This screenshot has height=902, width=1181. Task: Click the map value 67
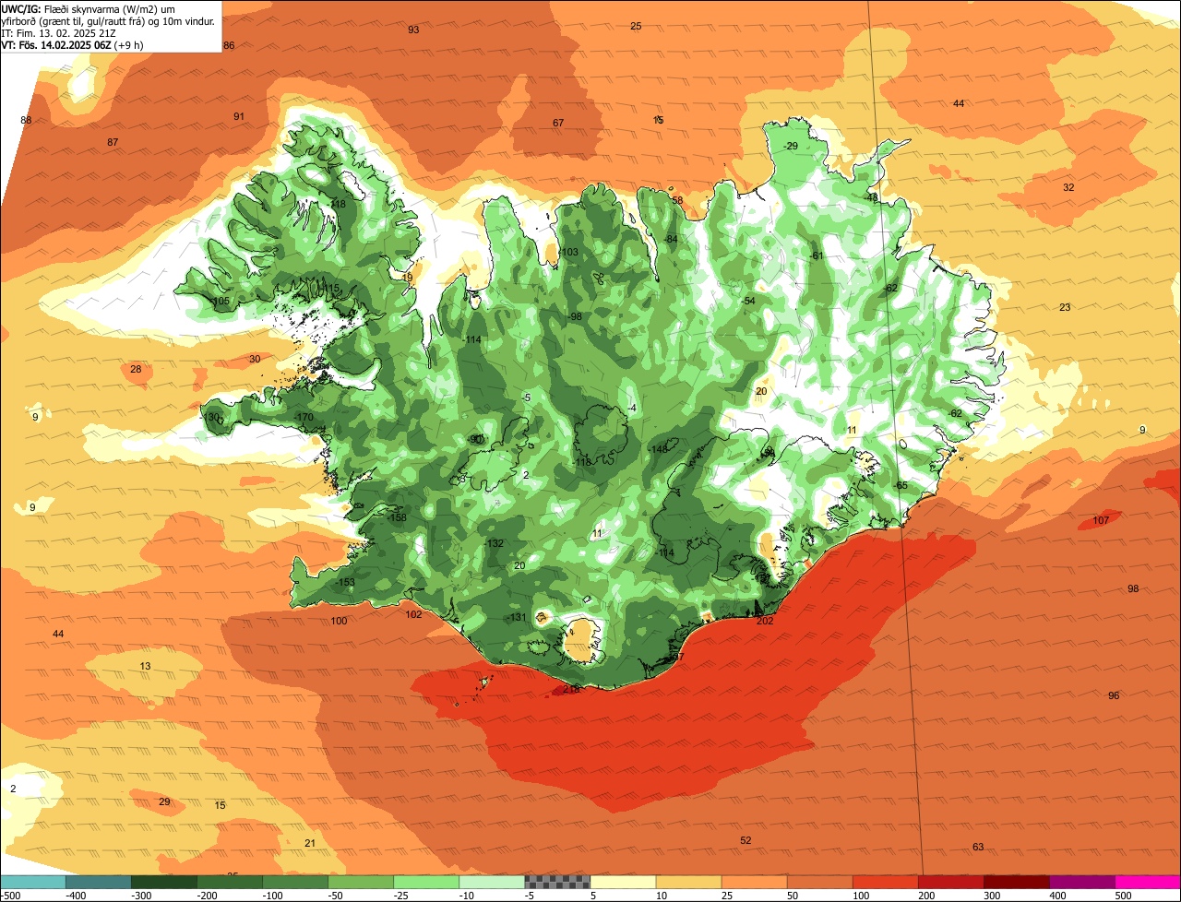(x=558, y=123)
